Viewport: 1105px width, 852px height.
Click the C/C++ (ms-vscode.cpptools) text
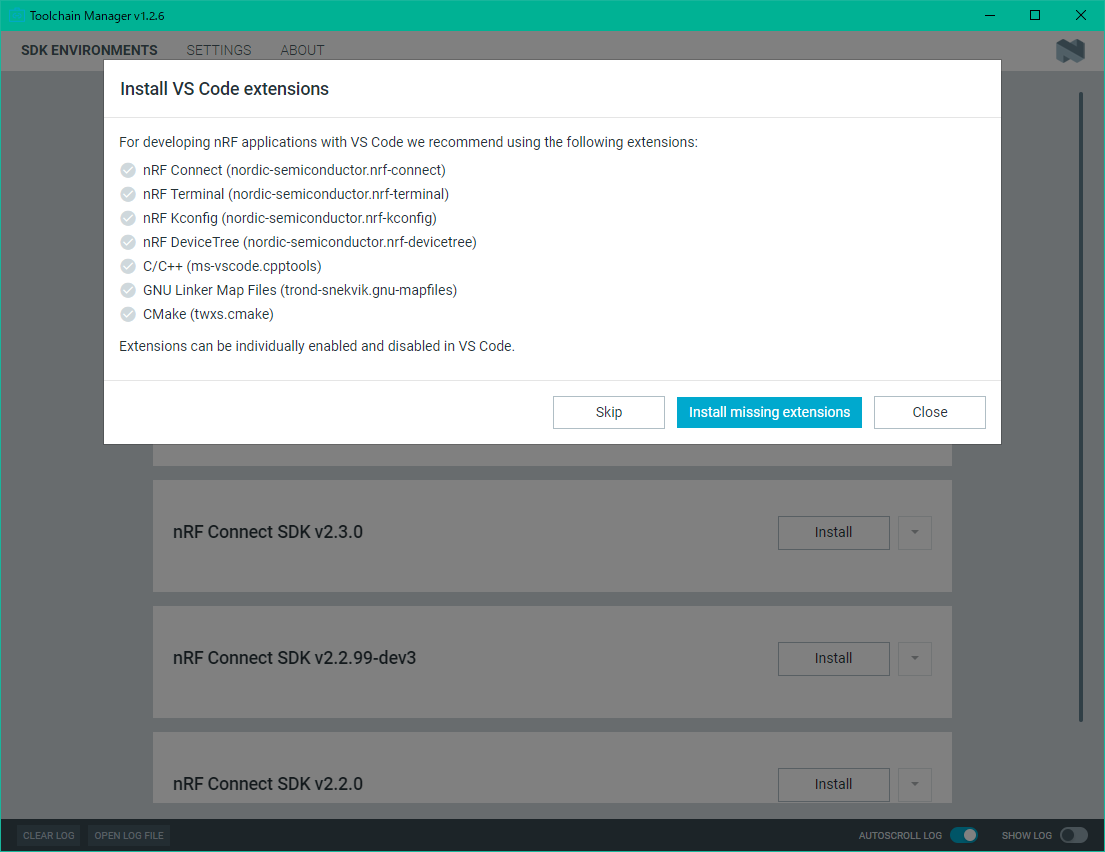click(x=232, y=266)
